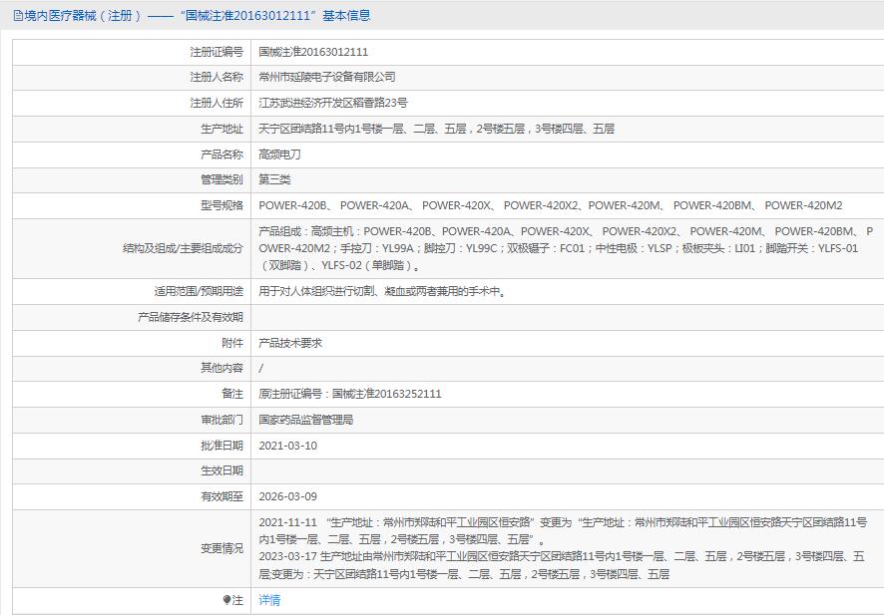Click the 适用范围/预期用途 label
Viewport: 884px width, 615px height.
[x=199, y=291]
